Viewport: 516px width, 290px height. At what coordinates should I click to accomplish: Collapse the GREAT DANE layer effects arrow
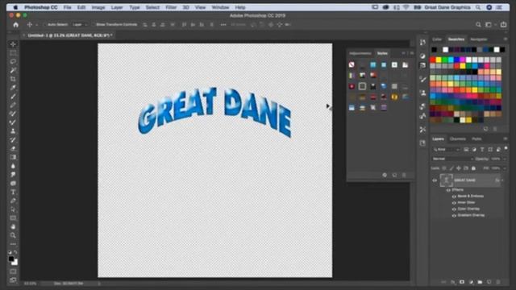click(x=502, y=180)
